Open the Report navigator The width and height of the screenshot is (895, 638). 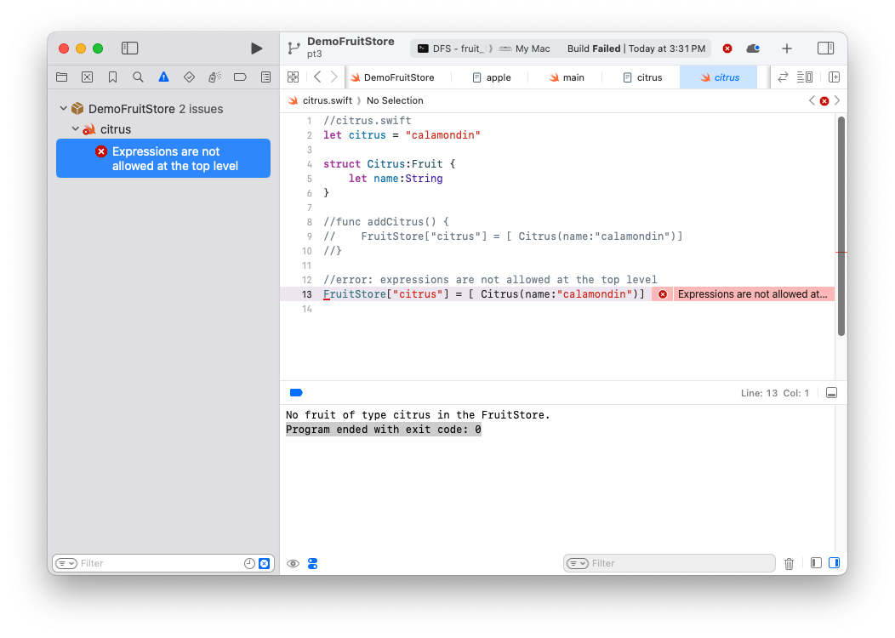coord(266,77)
